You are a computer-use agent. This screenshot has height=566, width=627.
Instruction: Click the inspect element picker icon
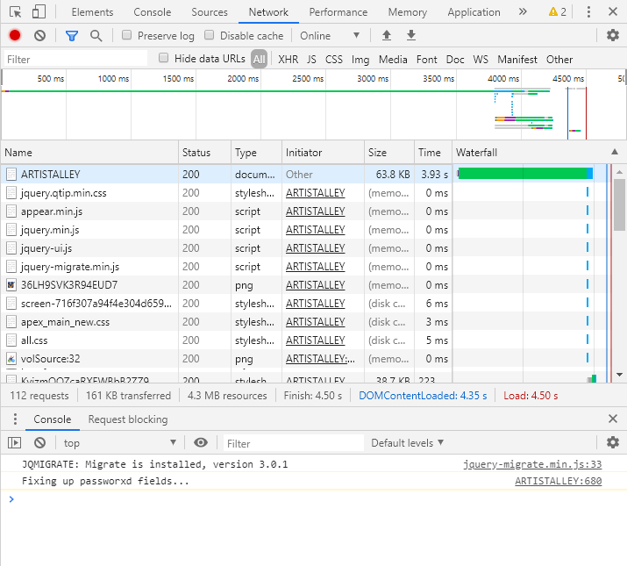pyautogui.click(x=15, y=12)
